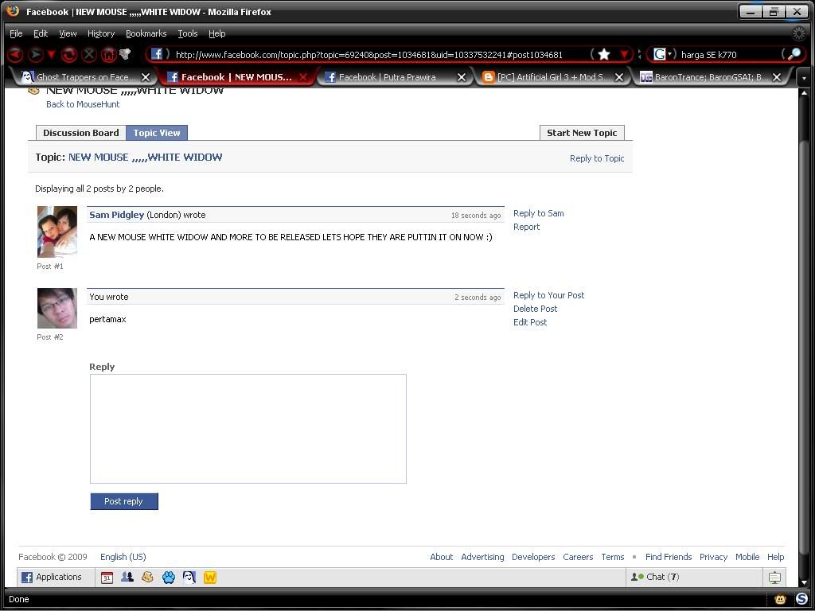Bookmark this page using the star icon
Viewport: 815px width, 611px height.
point(604,55)
